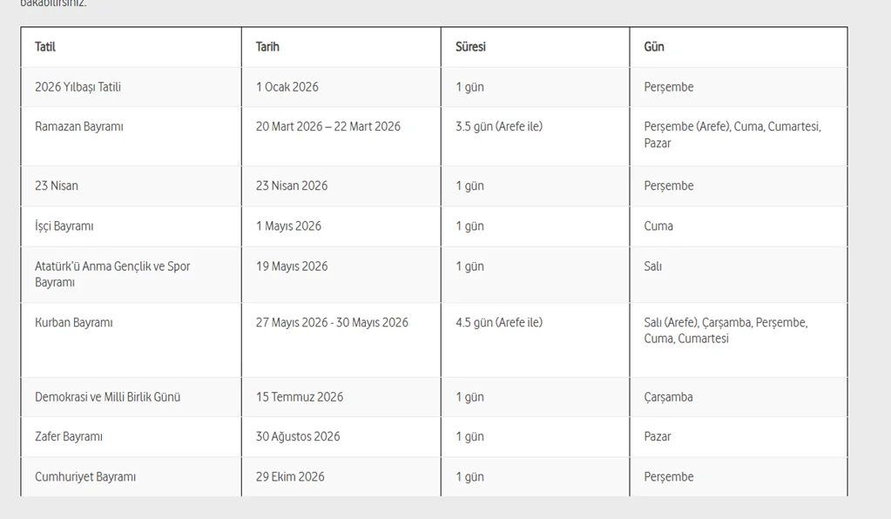Select the "Kurban Bayramı" holiday name

[74, 323]
